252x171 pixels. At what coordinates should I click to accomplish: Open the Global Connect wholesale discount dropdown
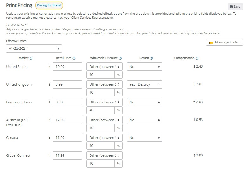tap(104, 156)
